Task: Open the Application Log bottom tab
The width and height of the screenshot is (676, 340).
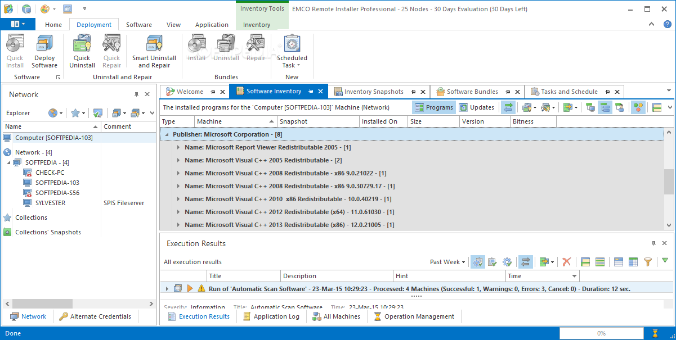Action: coord(271,316)
